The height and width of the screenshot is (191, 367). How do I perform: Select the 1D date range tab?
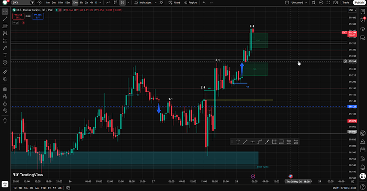15,188
